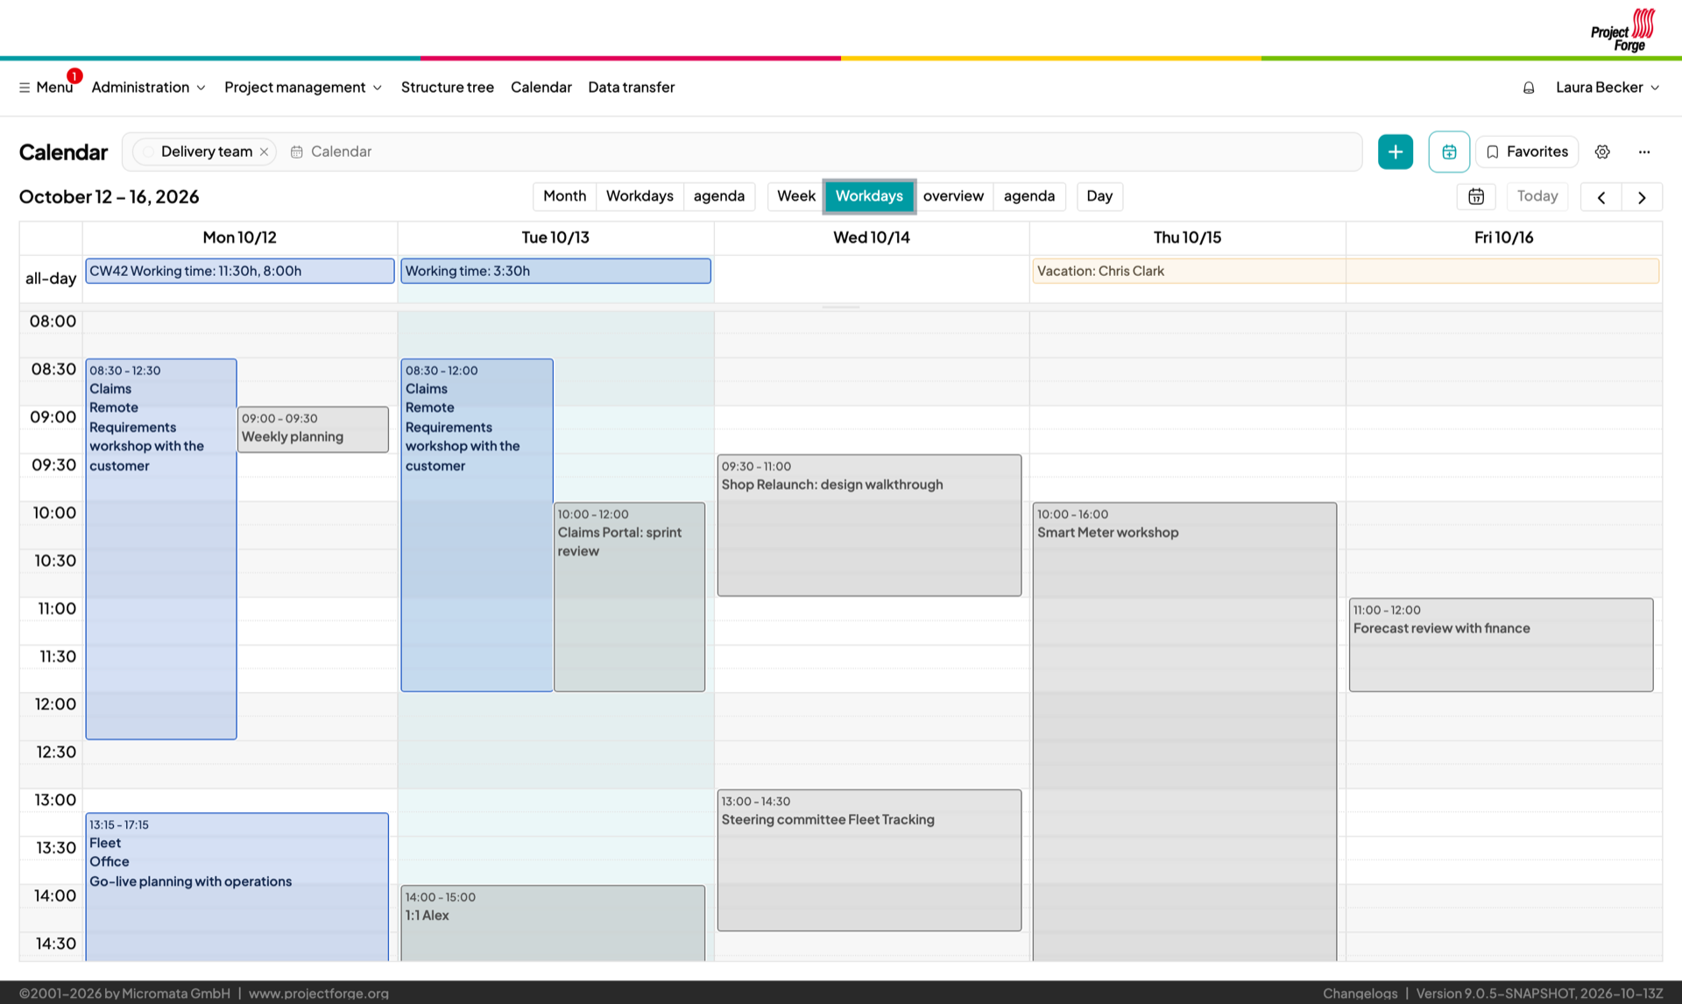This screenshot has width=1682, height=1004.
Task: Open Steering committee Fleet Tracking event
Action: pos(869,859)
